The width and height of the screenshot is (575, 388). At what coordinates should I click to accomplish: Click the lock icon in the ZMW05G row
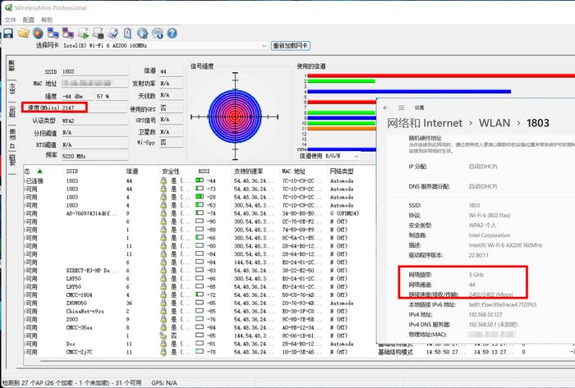(163, 303)
